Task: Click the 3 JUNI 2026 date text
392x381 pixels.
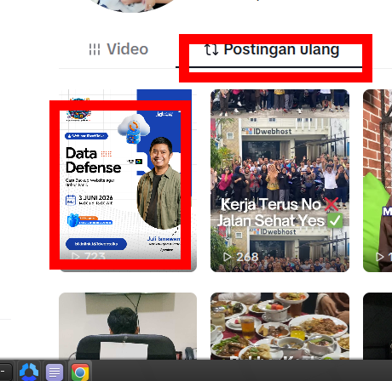Action: [95, 197]
